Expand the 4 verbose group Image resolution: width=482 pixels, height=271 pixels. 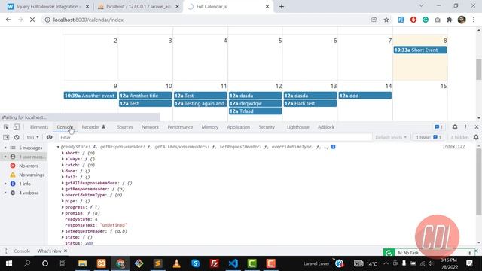tap(5, 193)
